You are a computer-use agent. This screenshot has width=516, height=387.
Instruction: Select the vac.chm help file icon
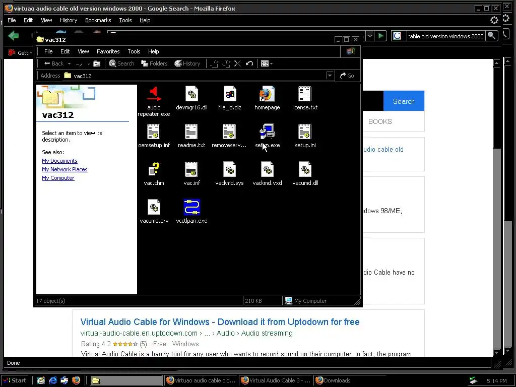[x=154, y=169]
